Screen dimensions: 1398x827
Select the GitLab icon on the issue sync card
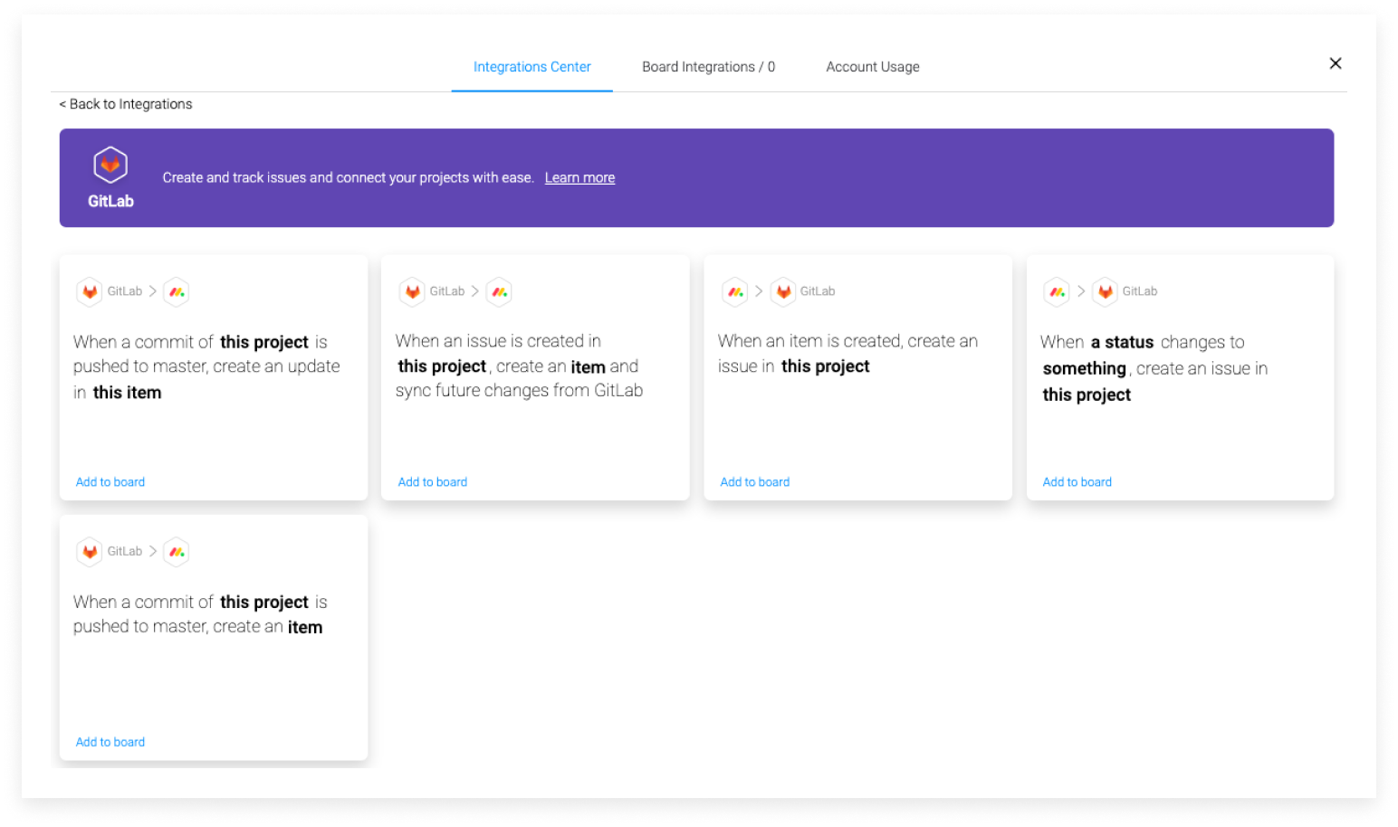click(x=411, y=291)
